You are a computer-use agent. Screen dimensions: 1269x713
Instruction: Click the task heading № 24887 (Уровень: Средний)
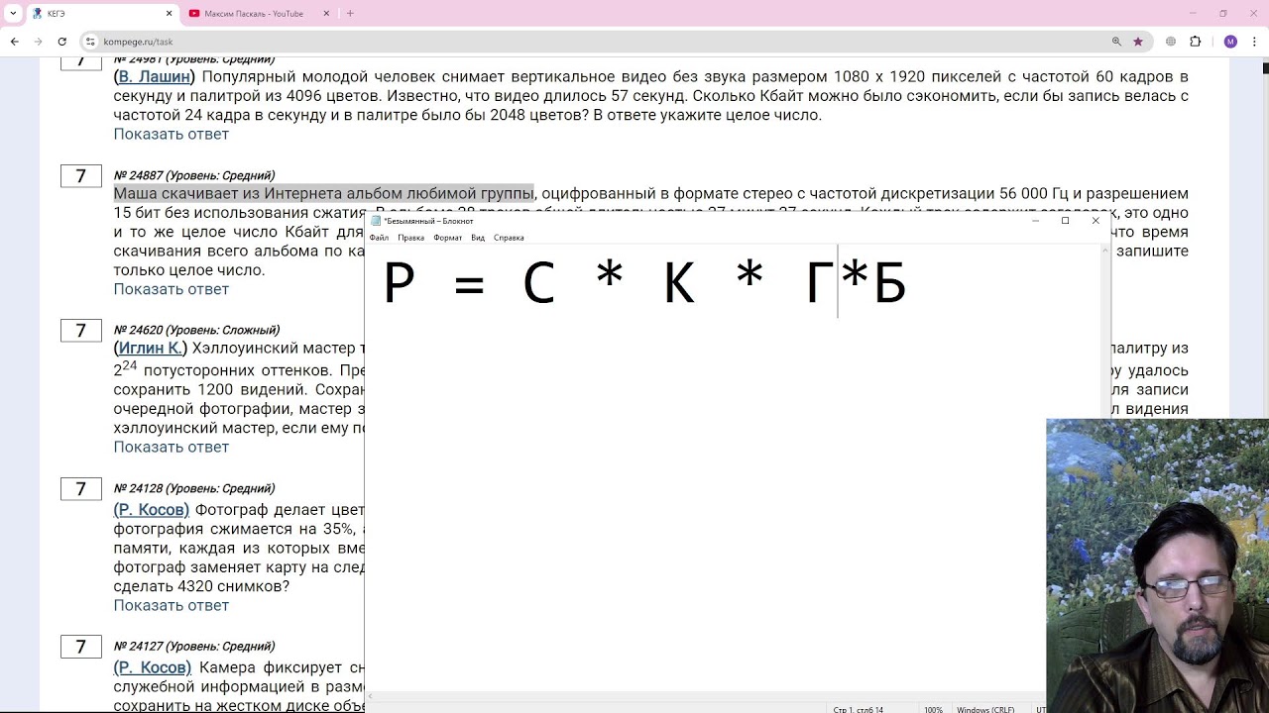pos(194,176)
